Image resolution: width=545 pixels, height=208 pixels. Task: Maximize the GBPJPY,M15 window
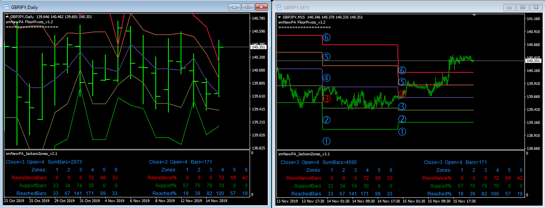coord(522,7)
